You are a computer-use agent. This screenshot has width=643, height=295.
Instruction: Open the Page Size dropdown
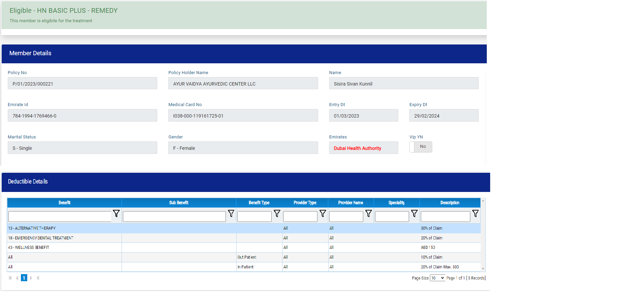[437, 278]
